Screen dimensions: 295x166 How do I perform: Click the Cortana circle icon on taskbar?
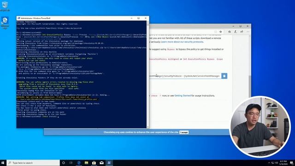click(64, 163)
